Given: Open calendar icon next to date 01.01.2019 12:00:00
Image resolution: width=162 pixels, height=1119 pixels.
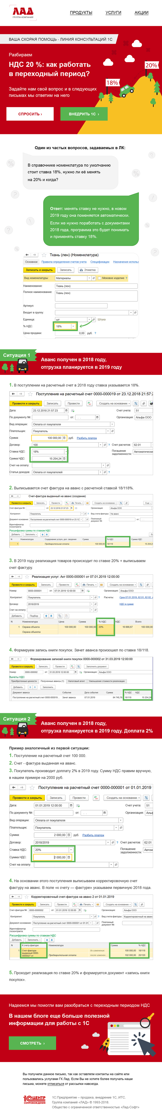Looking at the screenshot, I should coord(72,805).
